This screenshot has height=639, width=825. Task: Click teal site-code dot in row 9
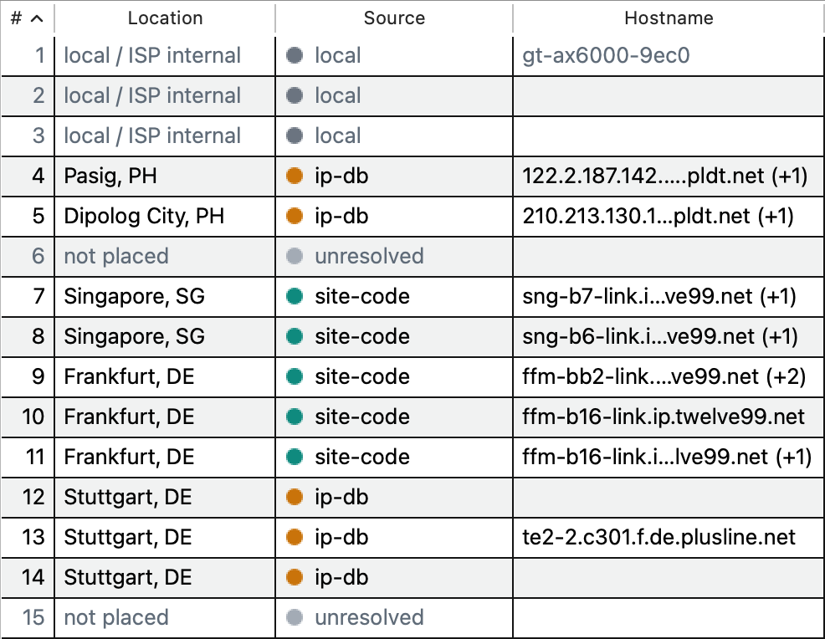click(x=295, y=376)
